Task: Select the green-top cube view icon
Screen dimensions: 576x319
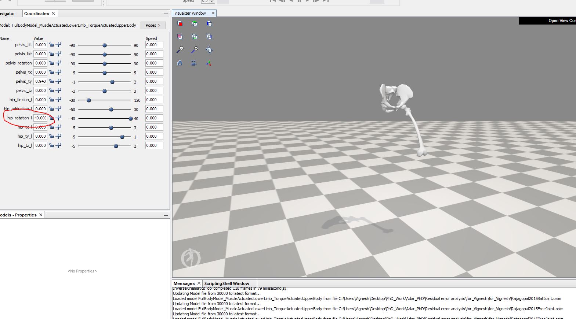Action: point(195,23)
